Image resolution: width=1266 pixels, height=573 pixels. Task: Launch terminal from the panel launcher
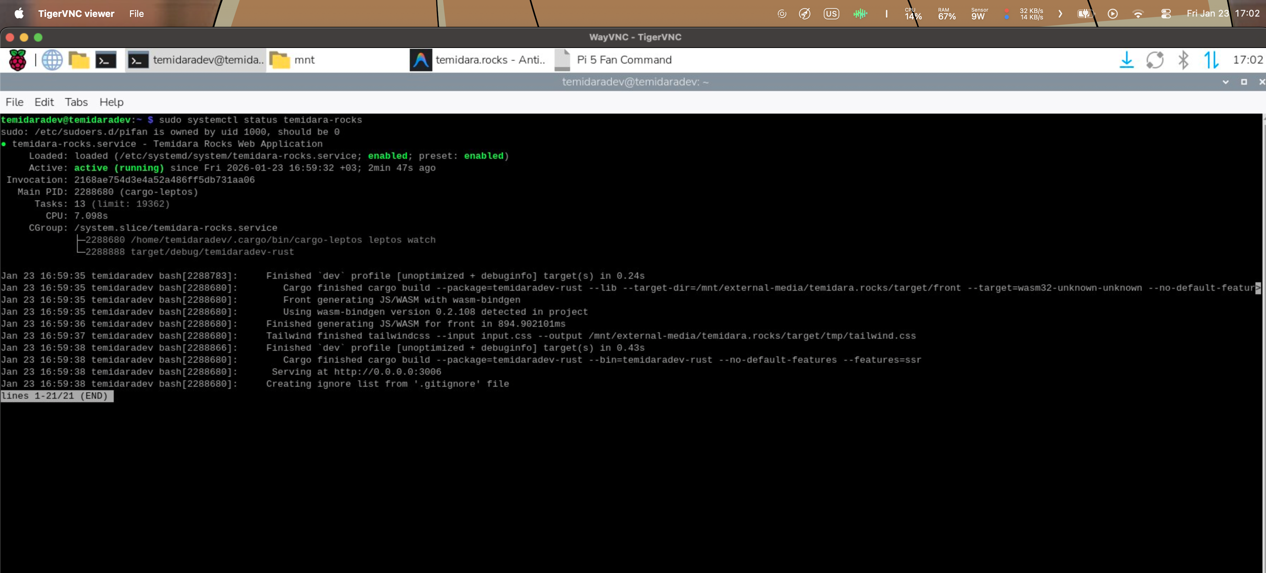click(x=106, y=60)
